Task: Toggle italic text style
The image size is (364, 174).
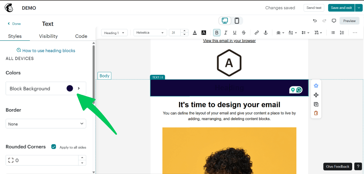Action: click(x=225, y=32)
